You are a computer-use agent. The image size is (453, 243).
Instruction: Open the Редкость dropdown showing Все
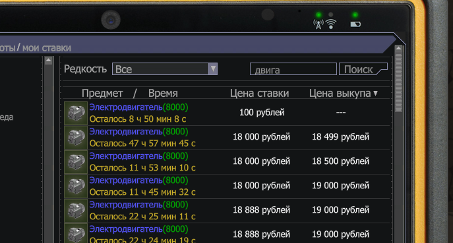pyautogui.click(x=165, y=69)
